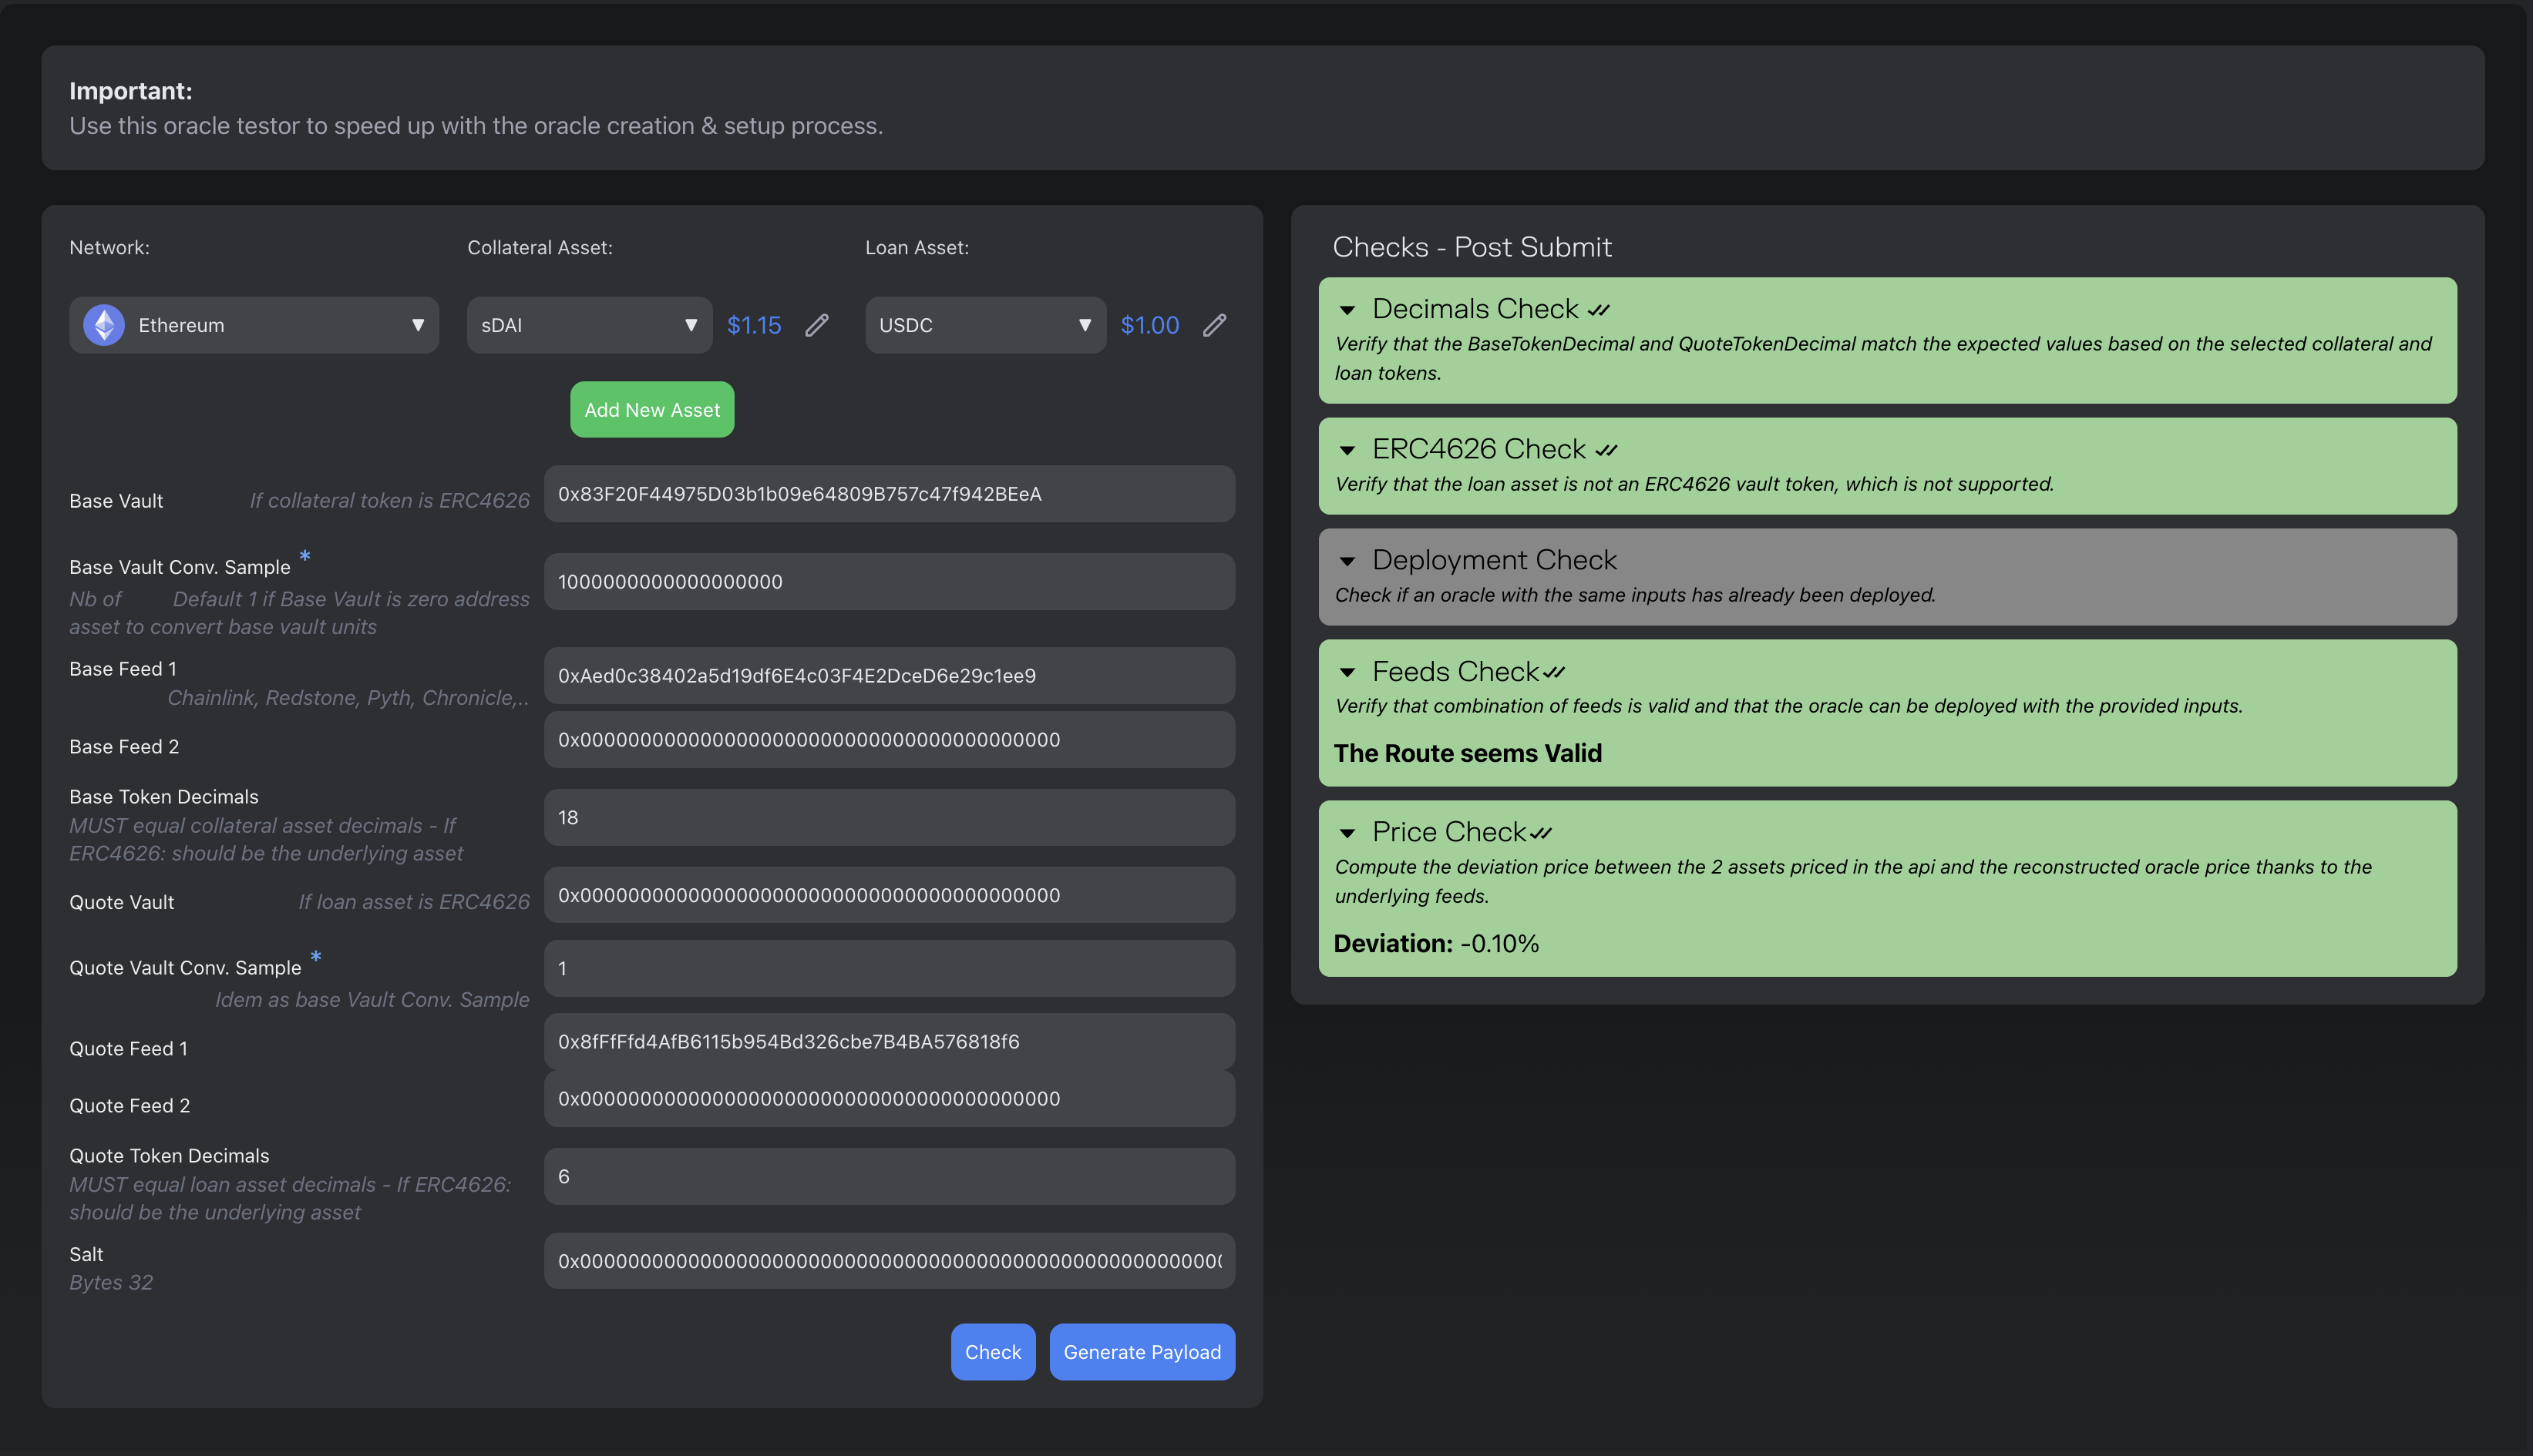
Task: Collapse the Feeds Check panel
Action: click(x=1347, y=673)
